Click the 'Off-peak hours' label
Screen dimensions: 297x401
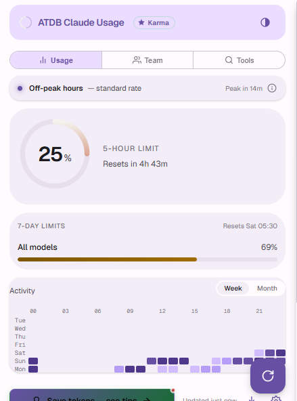pos(56,88)
